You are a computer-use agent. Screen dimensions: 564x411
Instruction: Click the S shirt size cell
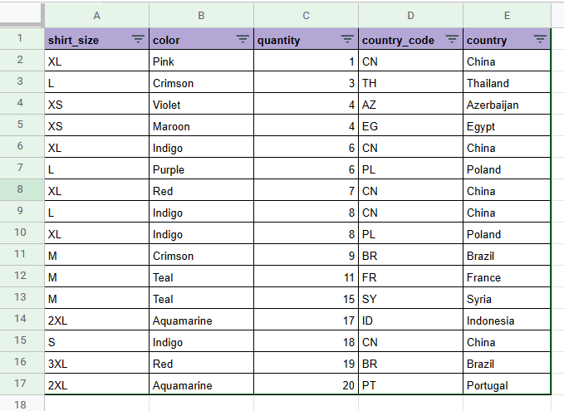click(96, 341)
